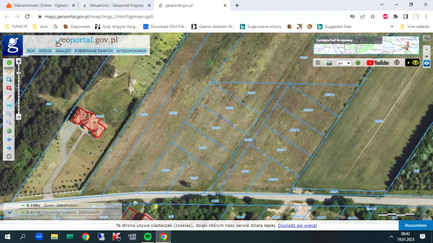Click the plus on zoom slider

point(18,61)
